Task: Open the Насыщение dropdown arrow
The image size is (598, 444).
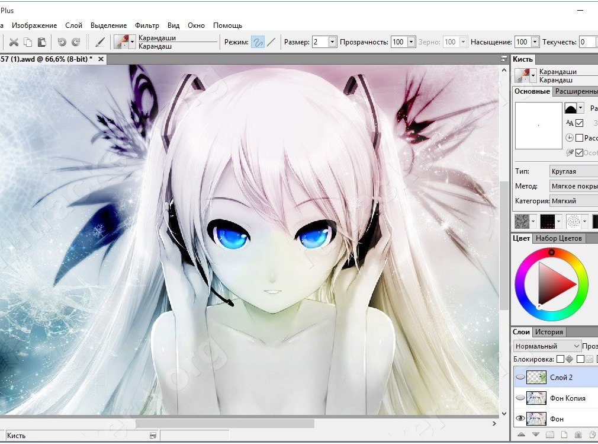Action: (x=535, y=42)
